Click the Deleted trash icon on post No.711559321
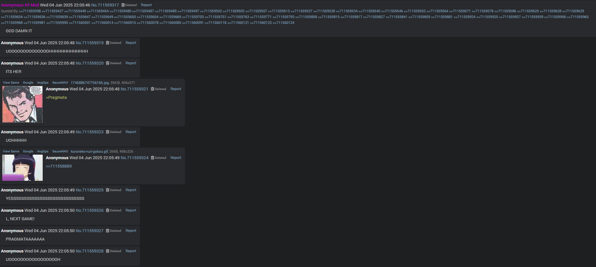596x267 pixels. coord(152,89)
